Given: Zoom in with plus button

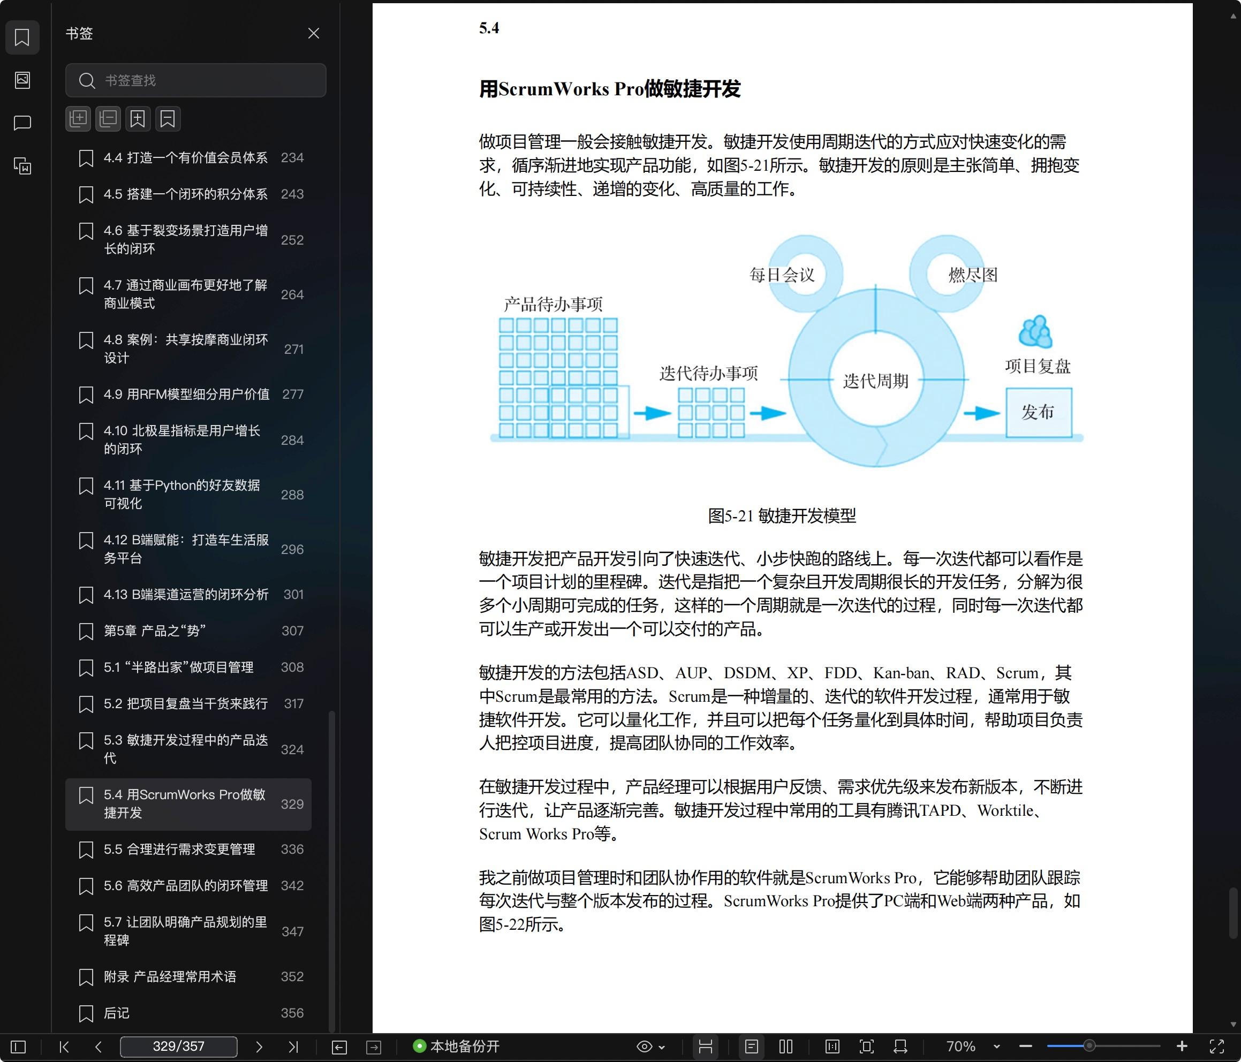Looking at the screenshot, I should pos(1182,1046).
